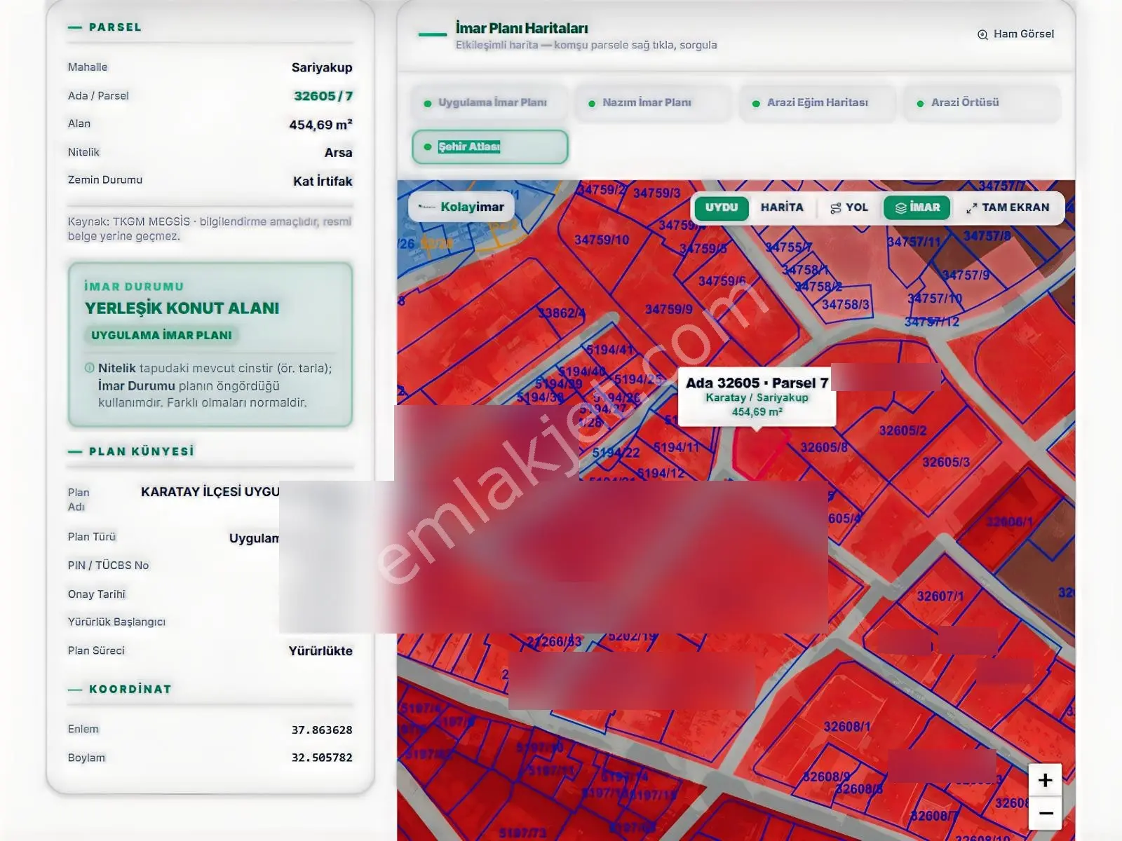Click the layers icon on İMAR button
The image size is (1122, 841).
point(900,208)
